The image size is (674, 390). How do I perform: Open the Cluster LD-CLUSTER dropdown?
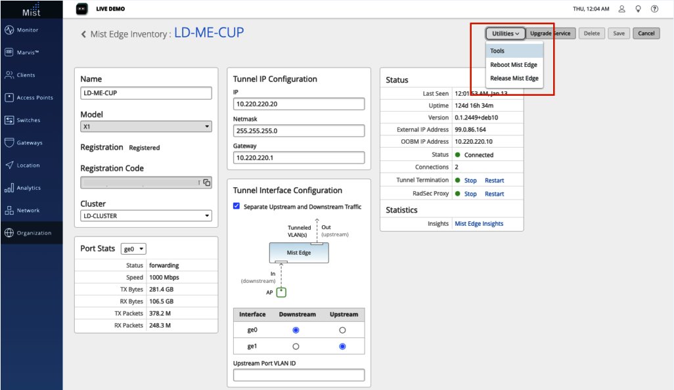tap(146, 216)
